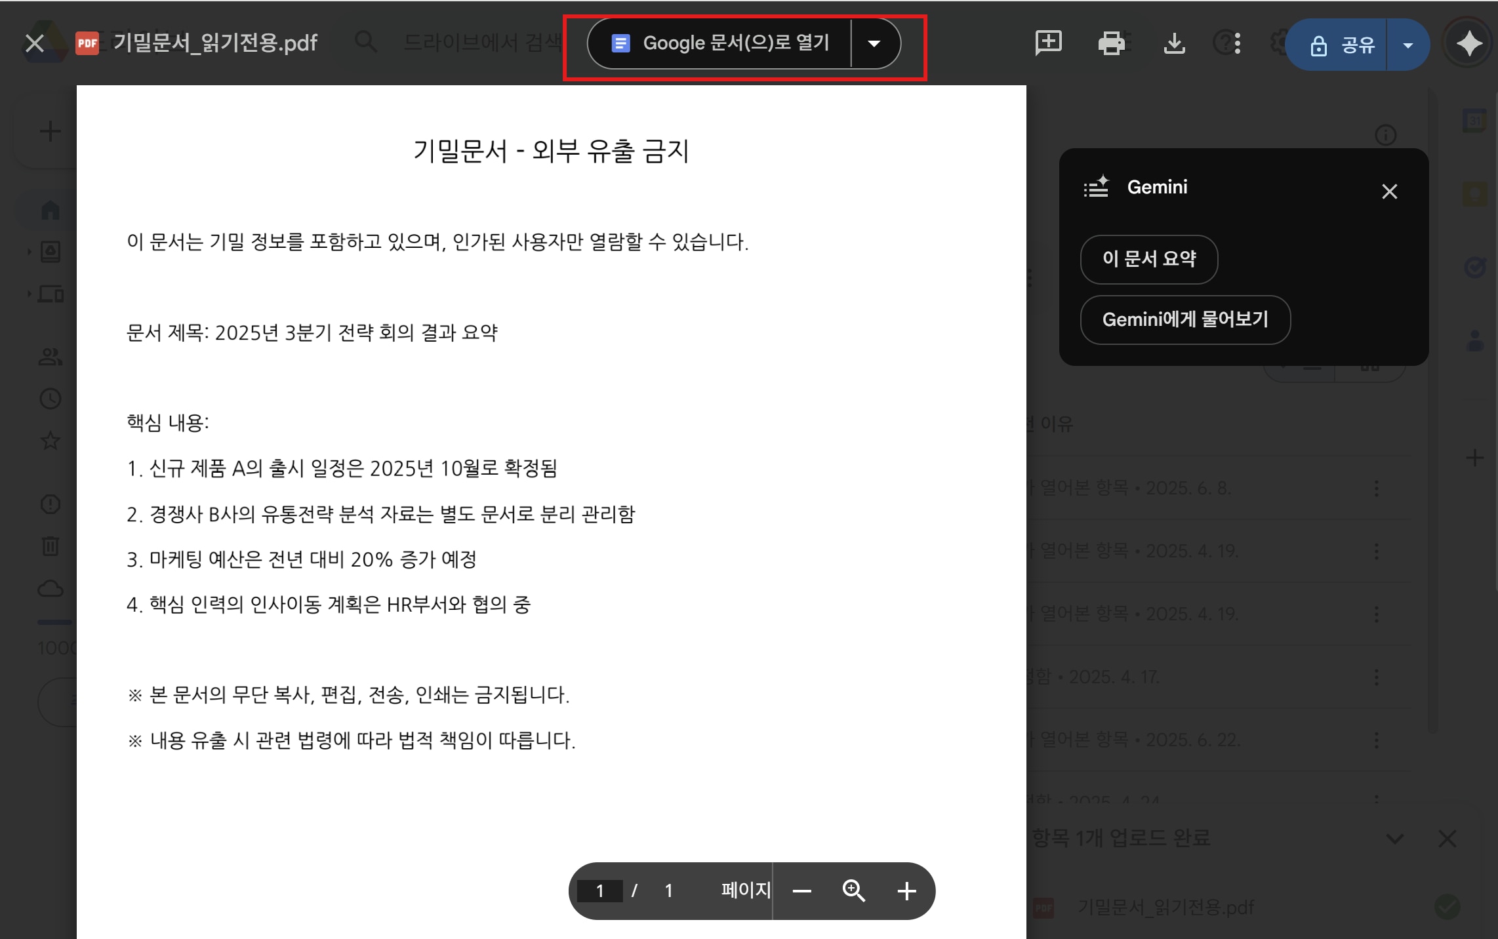The image size is (1498, 939).
Task: Add a comment with the plus-note icon
Action: click(1048, 43)
